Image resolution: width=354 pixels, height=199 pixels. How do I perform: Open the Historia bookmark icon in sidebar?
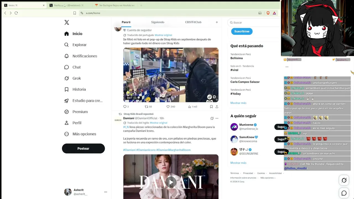66,90
